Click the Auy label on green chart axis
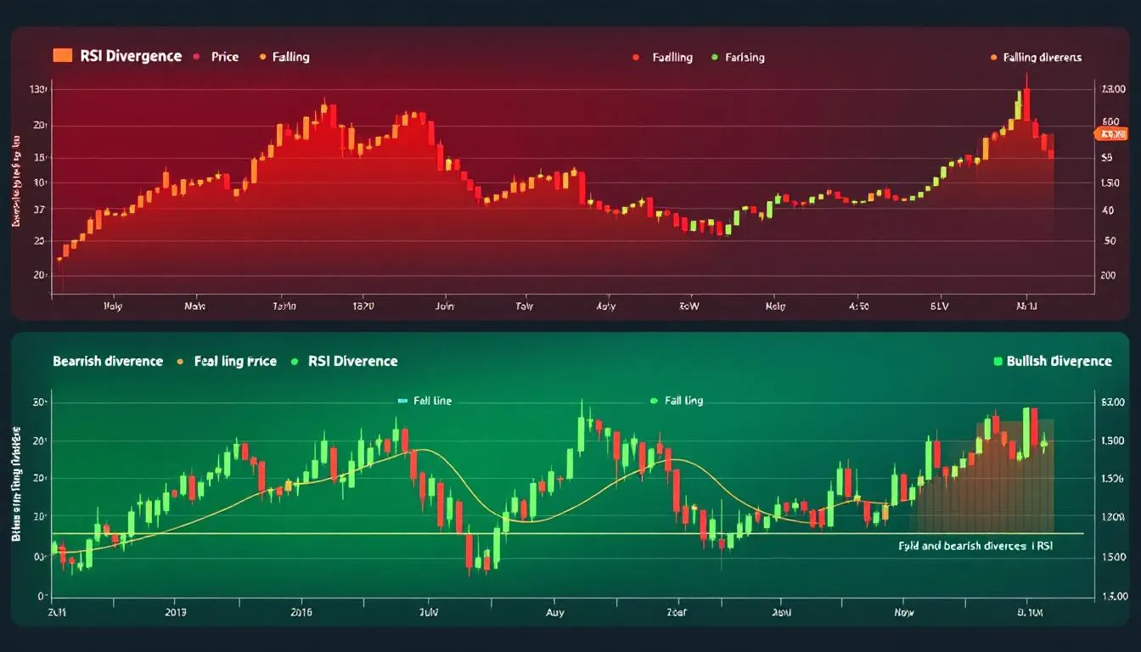Viewport: 1141px width, 652px height. tap(554, 611)
